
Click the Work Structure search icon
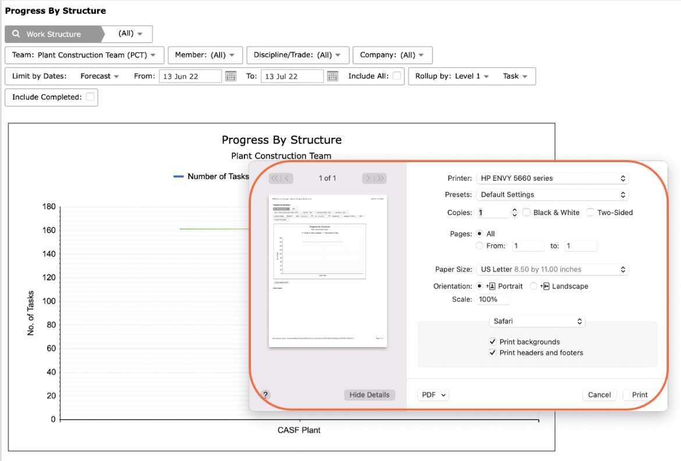click(x=16, y=34)
